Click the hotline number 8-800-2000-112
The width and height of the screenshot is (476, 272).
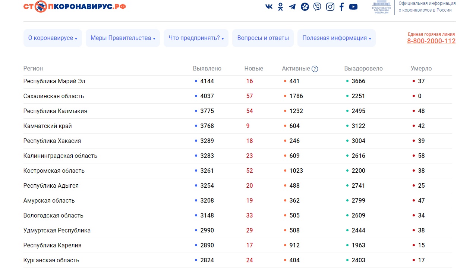pyautogui.click(x=431, y=41)
